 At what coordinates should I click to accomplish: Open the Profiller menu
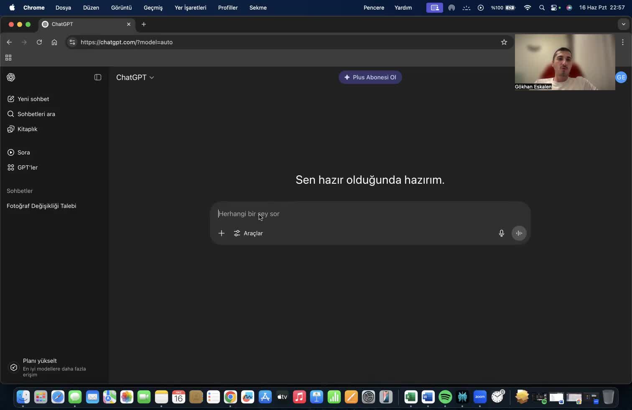click(x=228, y=8)
